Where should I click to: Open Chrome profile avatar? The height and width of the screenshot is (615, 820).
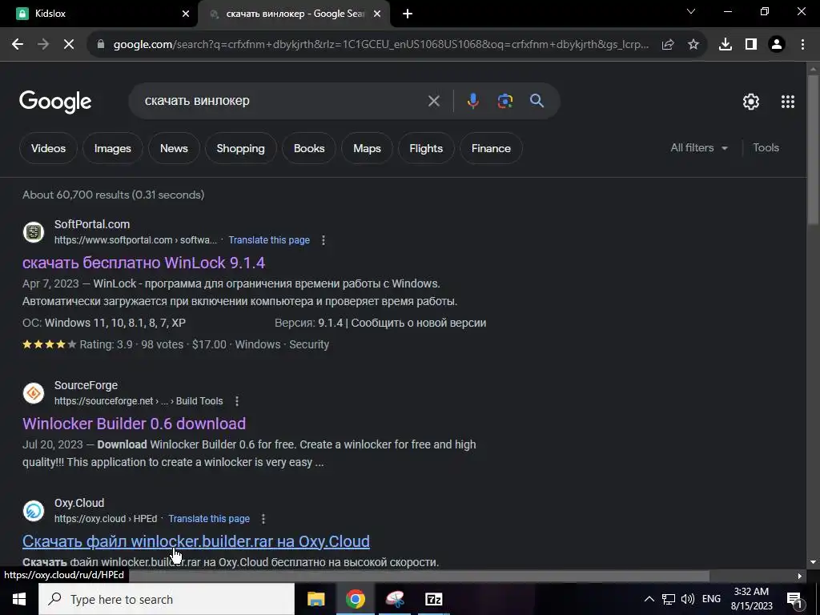[x=777, y=45]
